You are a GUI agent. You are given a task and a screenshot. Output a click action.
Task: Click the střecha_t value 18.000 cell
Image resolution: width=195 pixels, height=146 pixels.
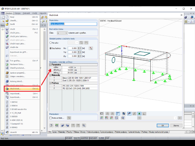(68, 70)
